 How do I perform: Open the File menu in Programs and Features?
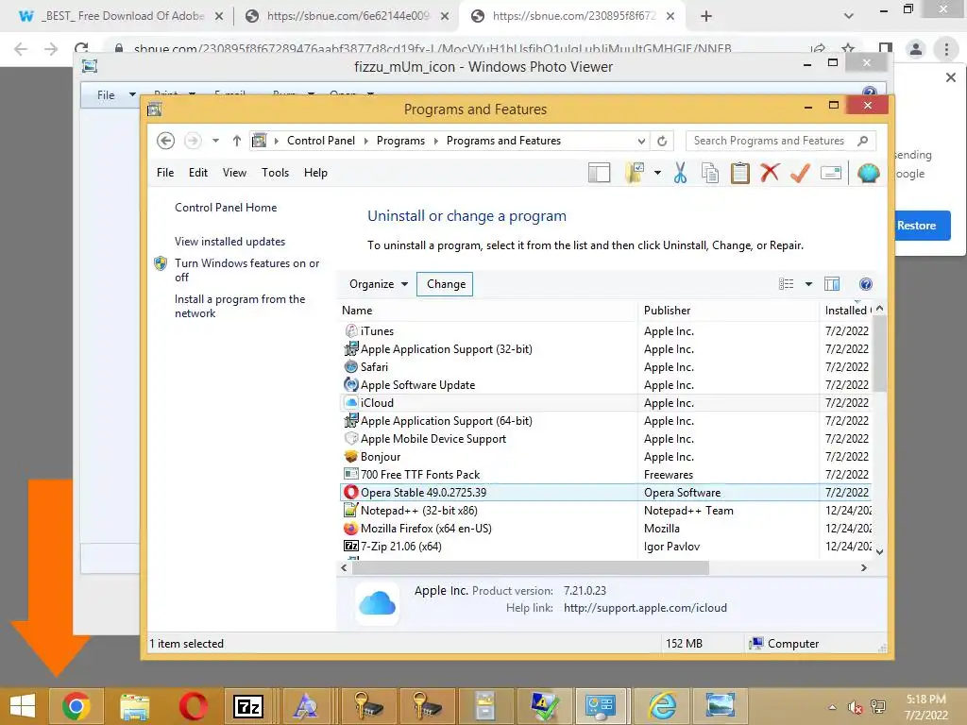click(165, 173)
